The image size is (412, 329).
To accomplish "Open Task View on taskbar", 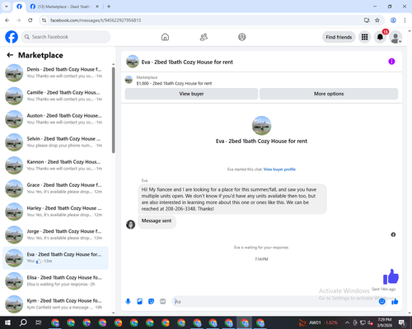I will [x=39, y=322].
